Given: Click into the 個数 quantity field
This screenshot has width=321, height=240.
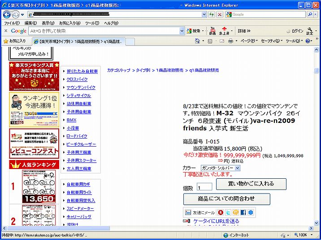Looking at the screenshot, I should pos(204,187).
